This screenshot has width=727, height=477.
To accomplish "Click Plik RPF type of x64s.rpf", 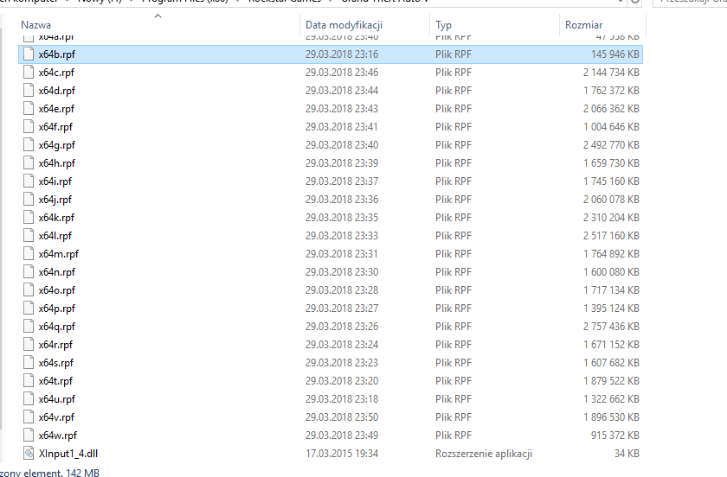I will click(x=453, y=363).
